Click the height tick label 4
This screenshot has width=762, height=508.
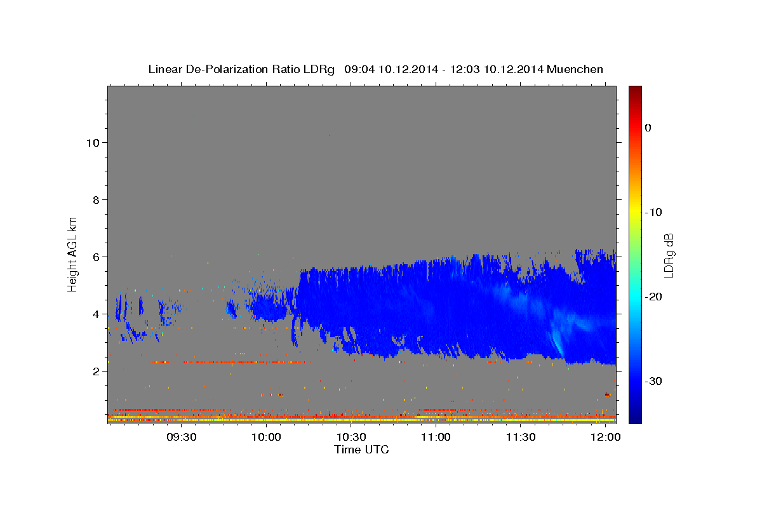click(96, 314)
